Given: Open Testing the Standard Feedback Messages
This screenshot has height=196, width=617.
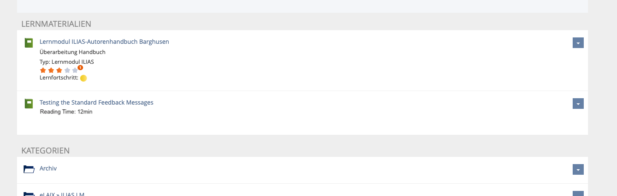Looking at the screenshot, I should coord(96,102).
